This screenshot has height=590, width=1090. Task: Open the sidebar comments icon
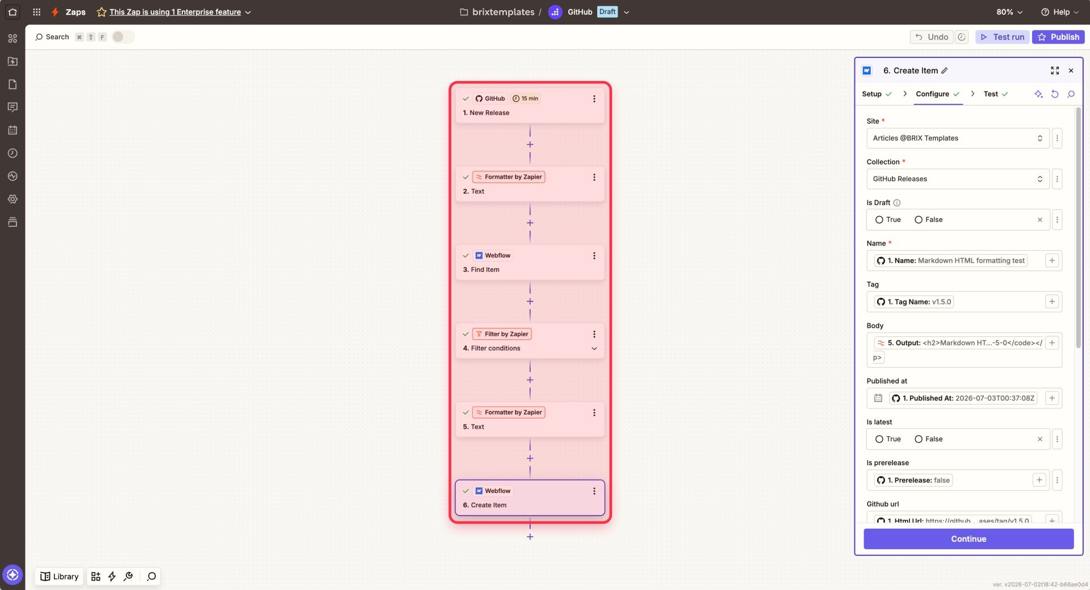(12, 107)
